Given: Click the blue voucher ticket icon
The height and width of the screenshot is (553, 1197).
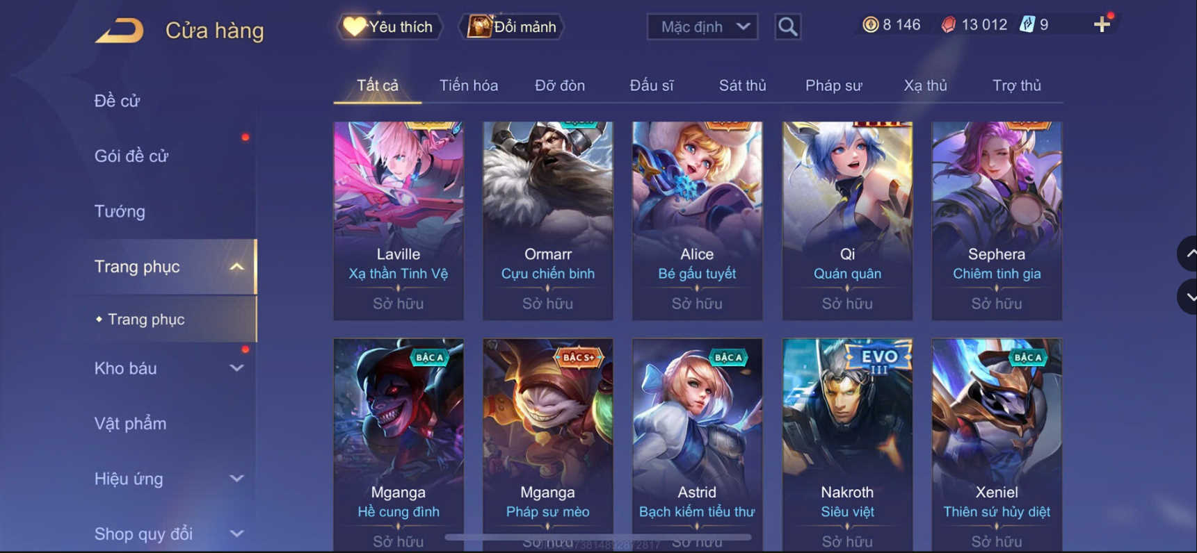Looking at the screenshot, I should [x=1027, y=24].
